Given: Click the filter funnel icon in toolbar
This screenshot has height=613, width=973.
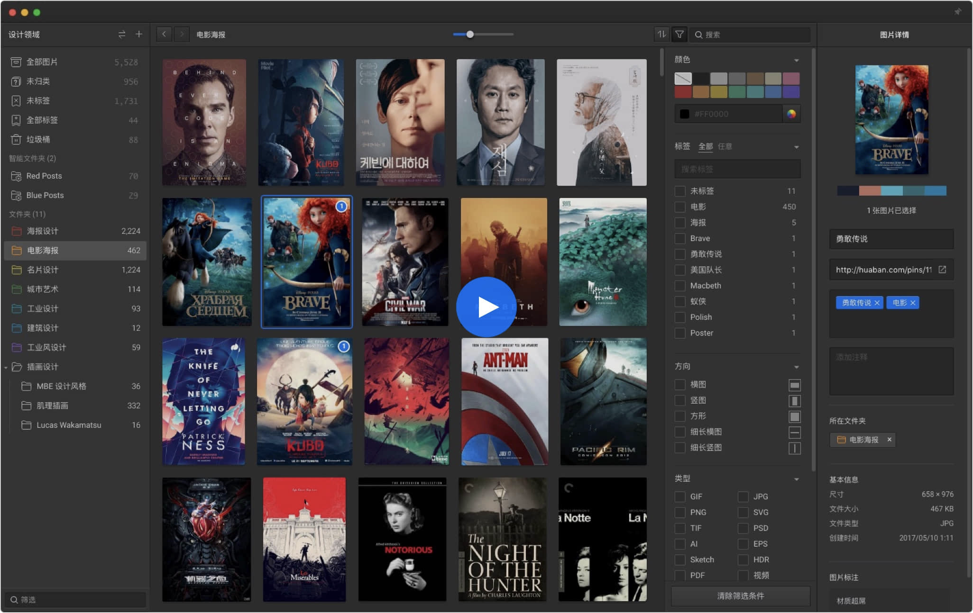Looking at the screenshot, I should pyautogui.click(x=679, y=34).
